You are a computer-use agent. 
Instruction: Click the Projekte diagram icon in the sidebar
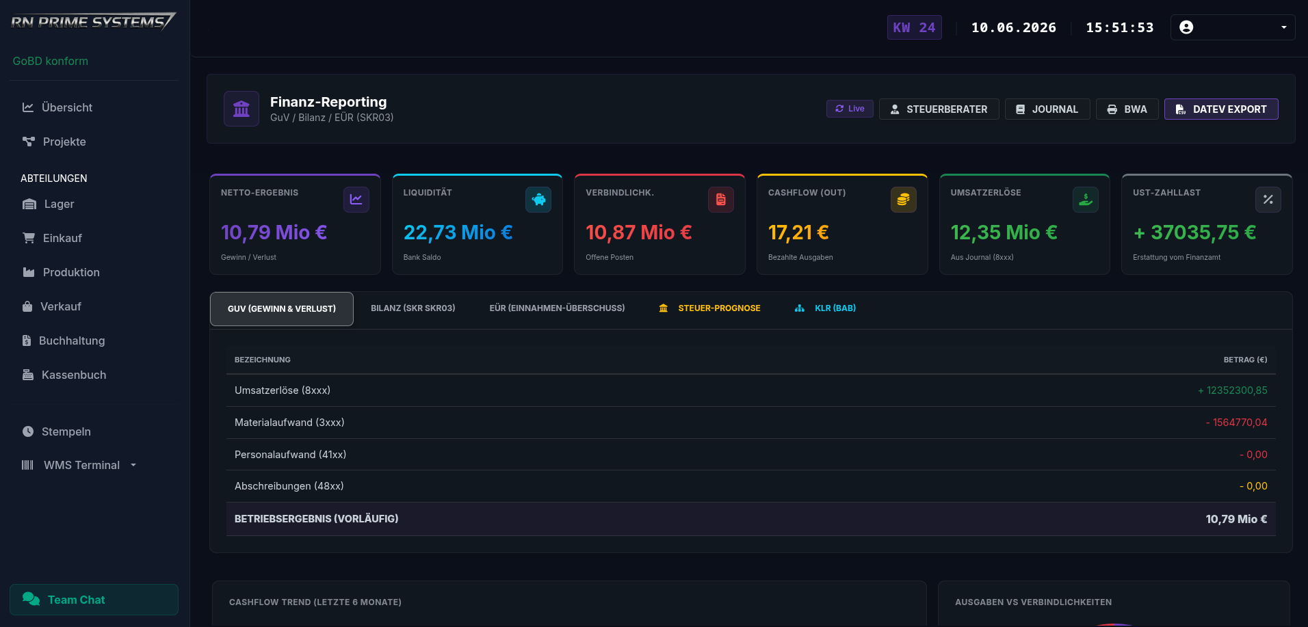(29, 142)
